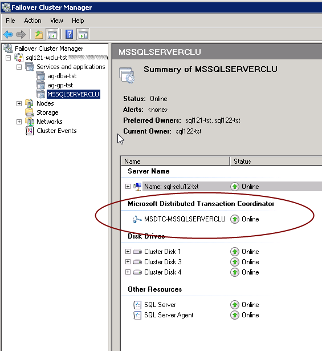This screenshot has height=351, width=322.
Task: Select Cluster Disk 4 resource
Action: [162, 272]
